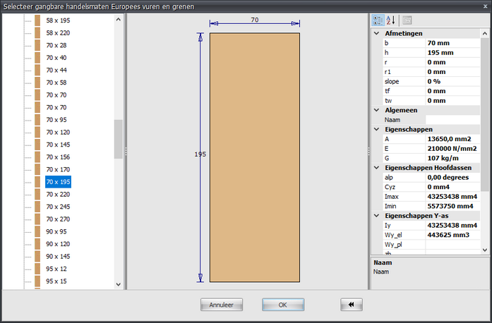
Task: Collapse the Afmetingen section
Action: coord(376,33)
